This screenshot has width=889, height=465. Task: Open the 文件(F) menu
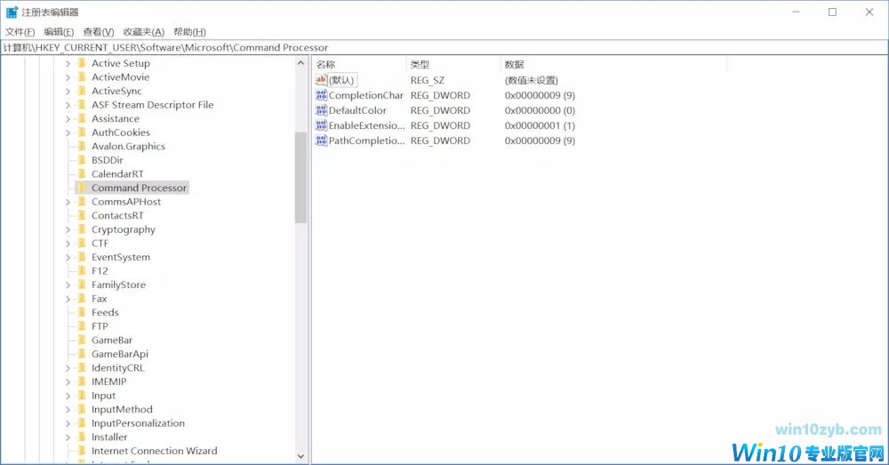click(x=20, y=32)
